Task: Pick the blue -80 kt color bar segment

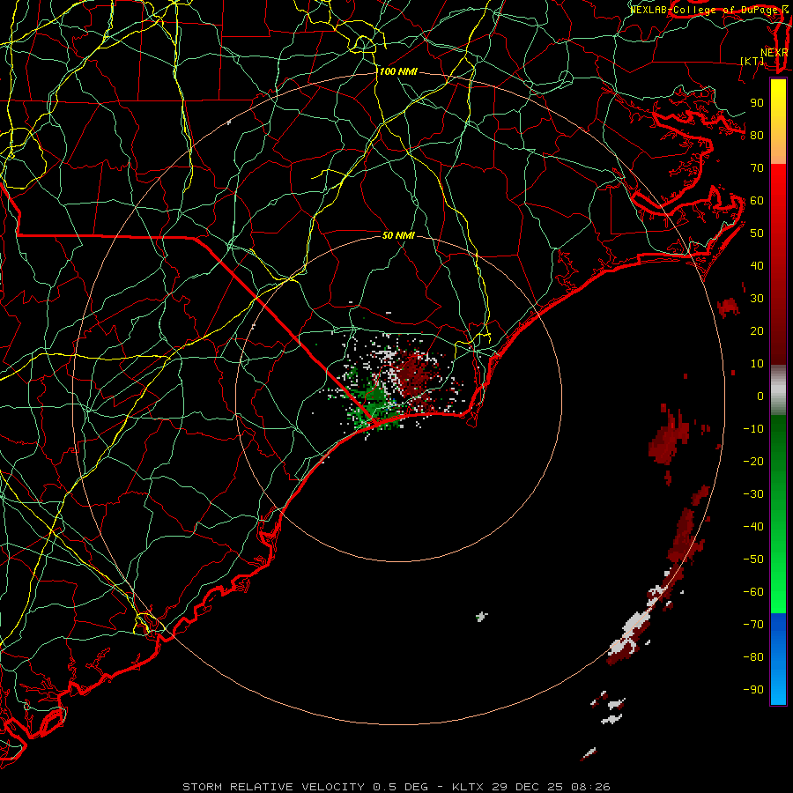Action: click(778, 657)
